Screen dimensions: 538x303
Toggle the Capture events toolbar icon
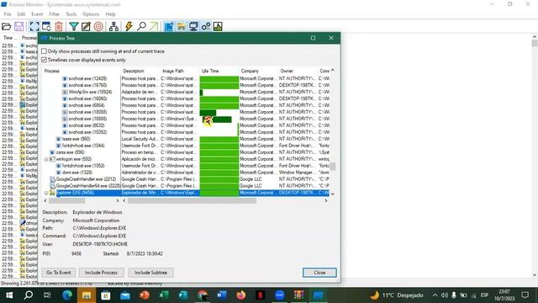[34, 26]
